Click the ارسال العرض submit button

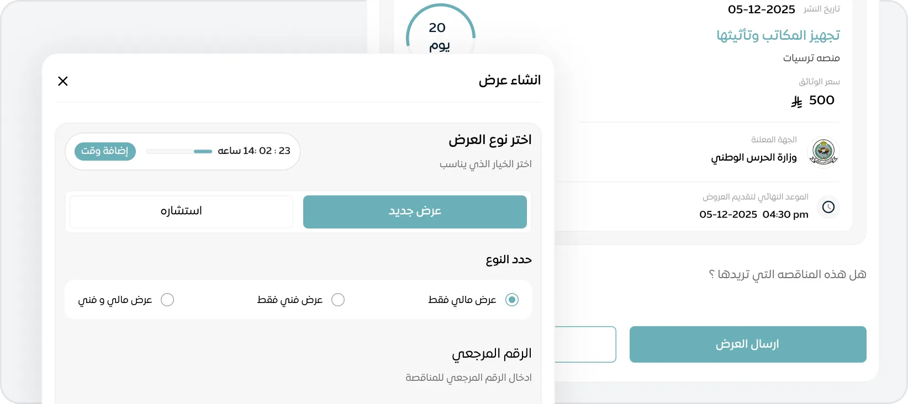(x=747, y=344)
